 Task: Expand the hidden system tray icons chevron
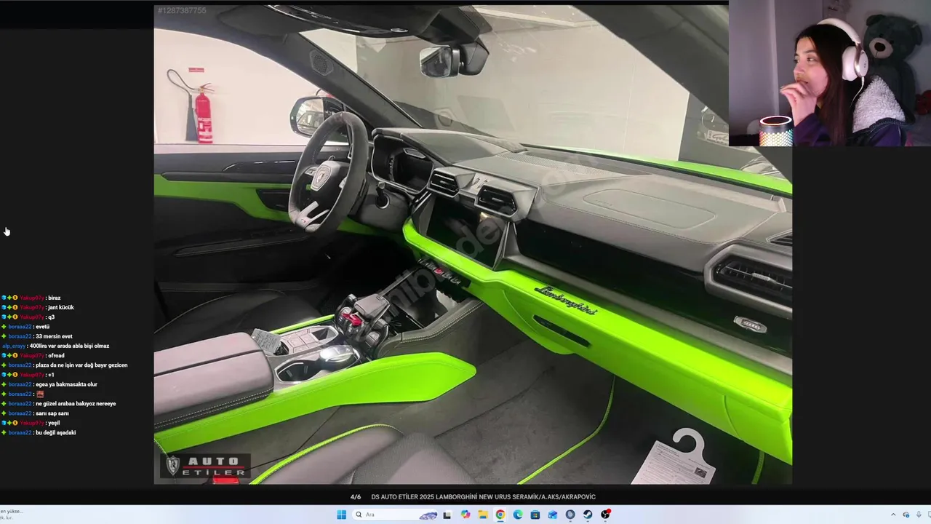[893, 515]
